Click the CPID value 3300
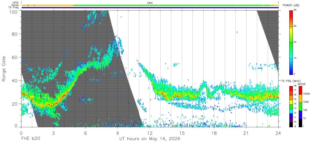This screenshot has height=144, width=313. (150, 3)
